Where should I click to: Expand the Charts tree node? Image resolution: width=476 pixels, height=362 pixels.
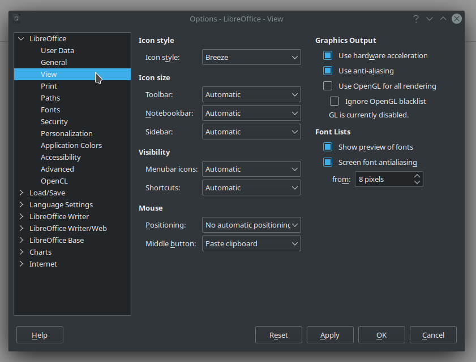(21, 252)
